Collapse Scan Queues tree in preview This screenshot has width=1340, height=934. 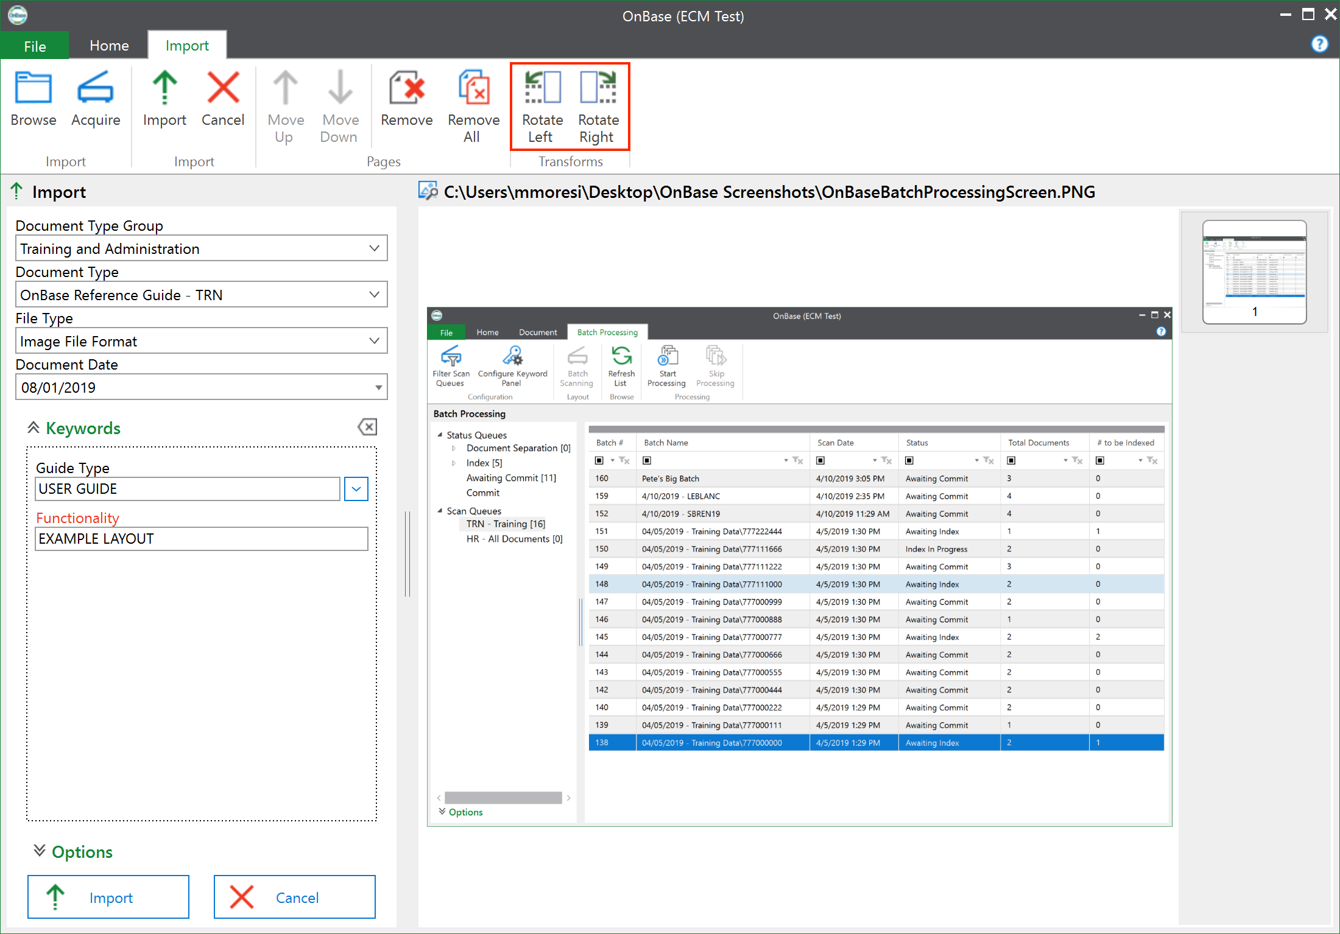[439, 511]
